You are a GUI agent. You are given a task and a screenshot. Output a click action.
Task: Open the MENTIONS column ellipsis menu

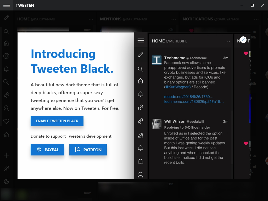point(174,19)
